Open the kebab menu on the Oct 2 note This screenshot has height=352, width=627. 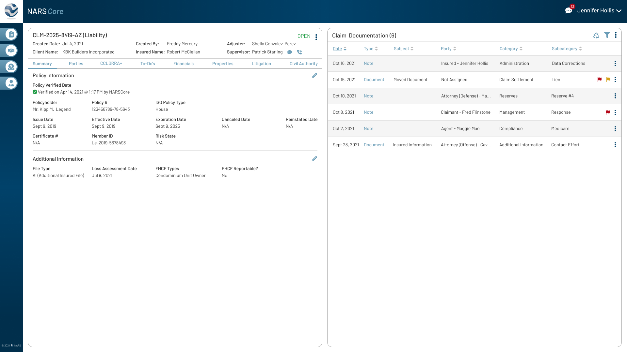615,129
